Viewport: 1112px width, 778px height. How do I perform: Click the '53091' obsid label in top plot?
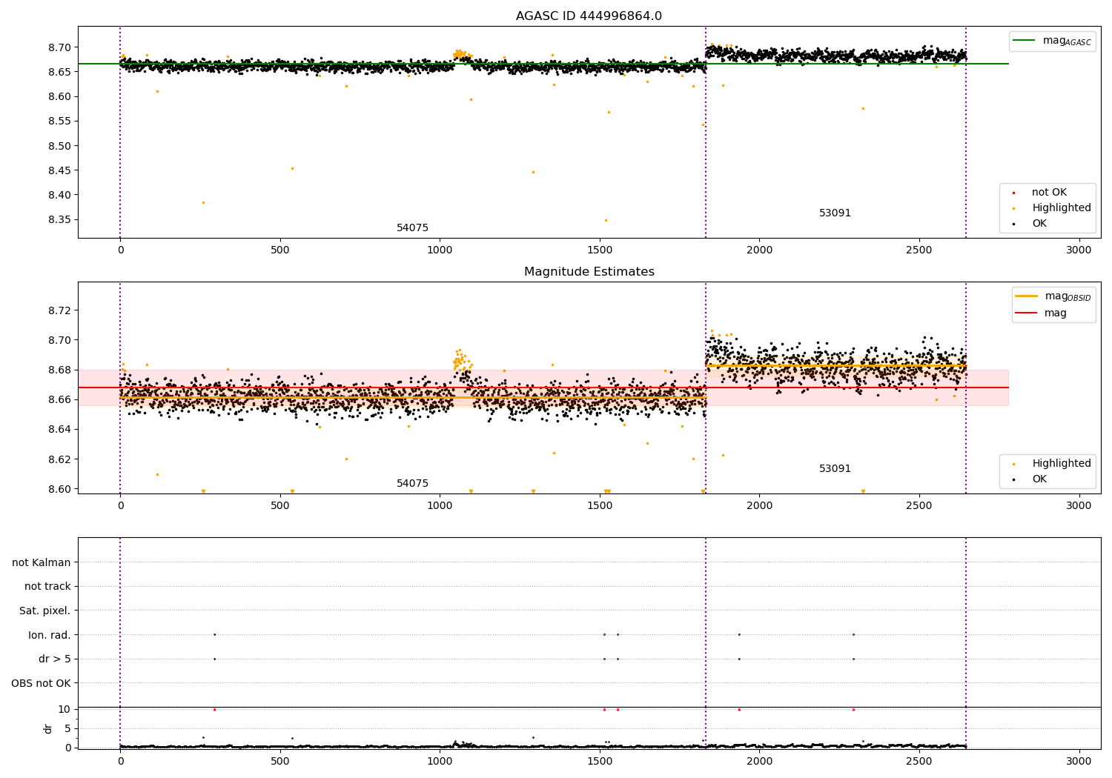coord(835,213)
